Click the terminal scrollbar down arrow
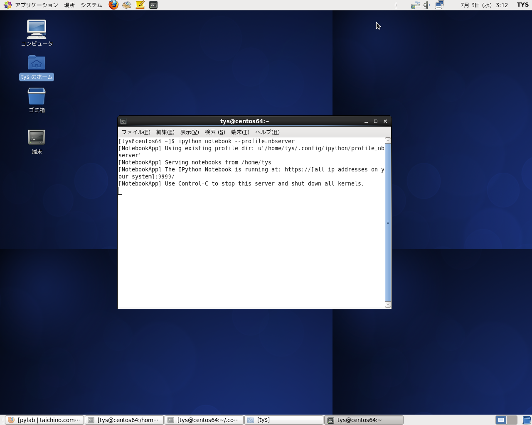 coord(388,304)
